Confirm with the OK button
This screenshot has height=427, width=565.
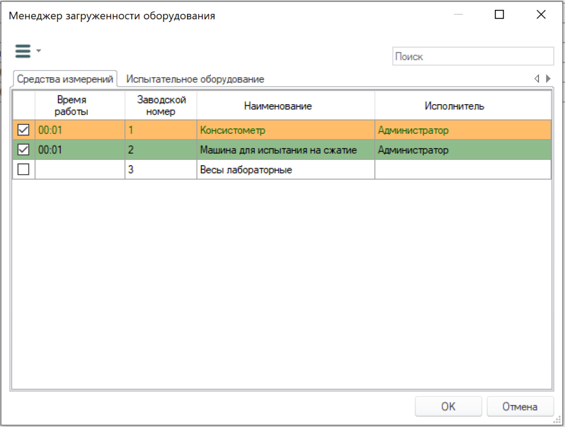(x=448, y=407)
